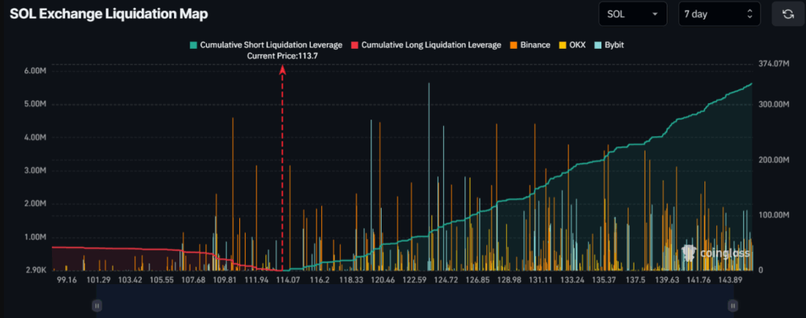Click the red long leverage legend swatch
806x318 pixels.
pyautogui.click(x=354, y=45)
